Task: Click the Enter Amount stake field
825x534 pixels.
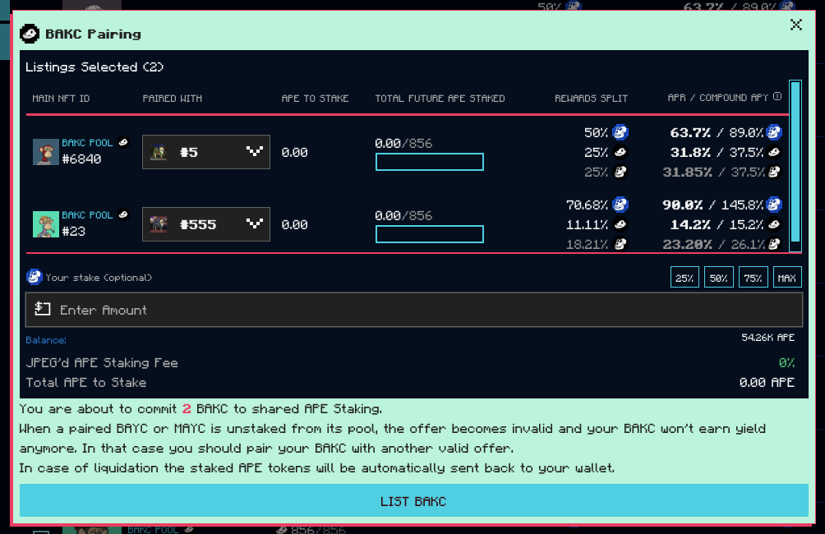Action: [413, 310]
